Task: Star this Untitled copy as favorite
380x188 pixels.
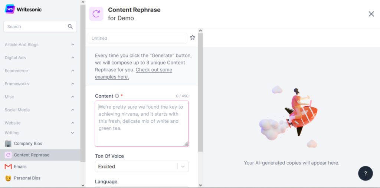Action: tap(193, 37)
